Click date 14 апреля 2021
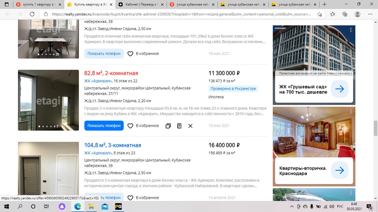Screen dimensions: 378x212 coord(222,198)
